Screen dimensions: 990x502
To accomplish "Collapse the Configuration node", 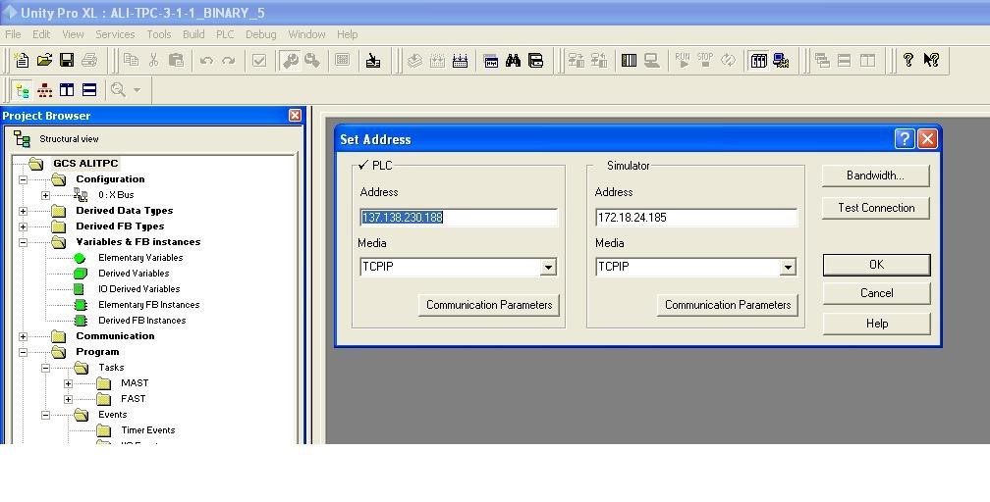I will pos(23,179).
